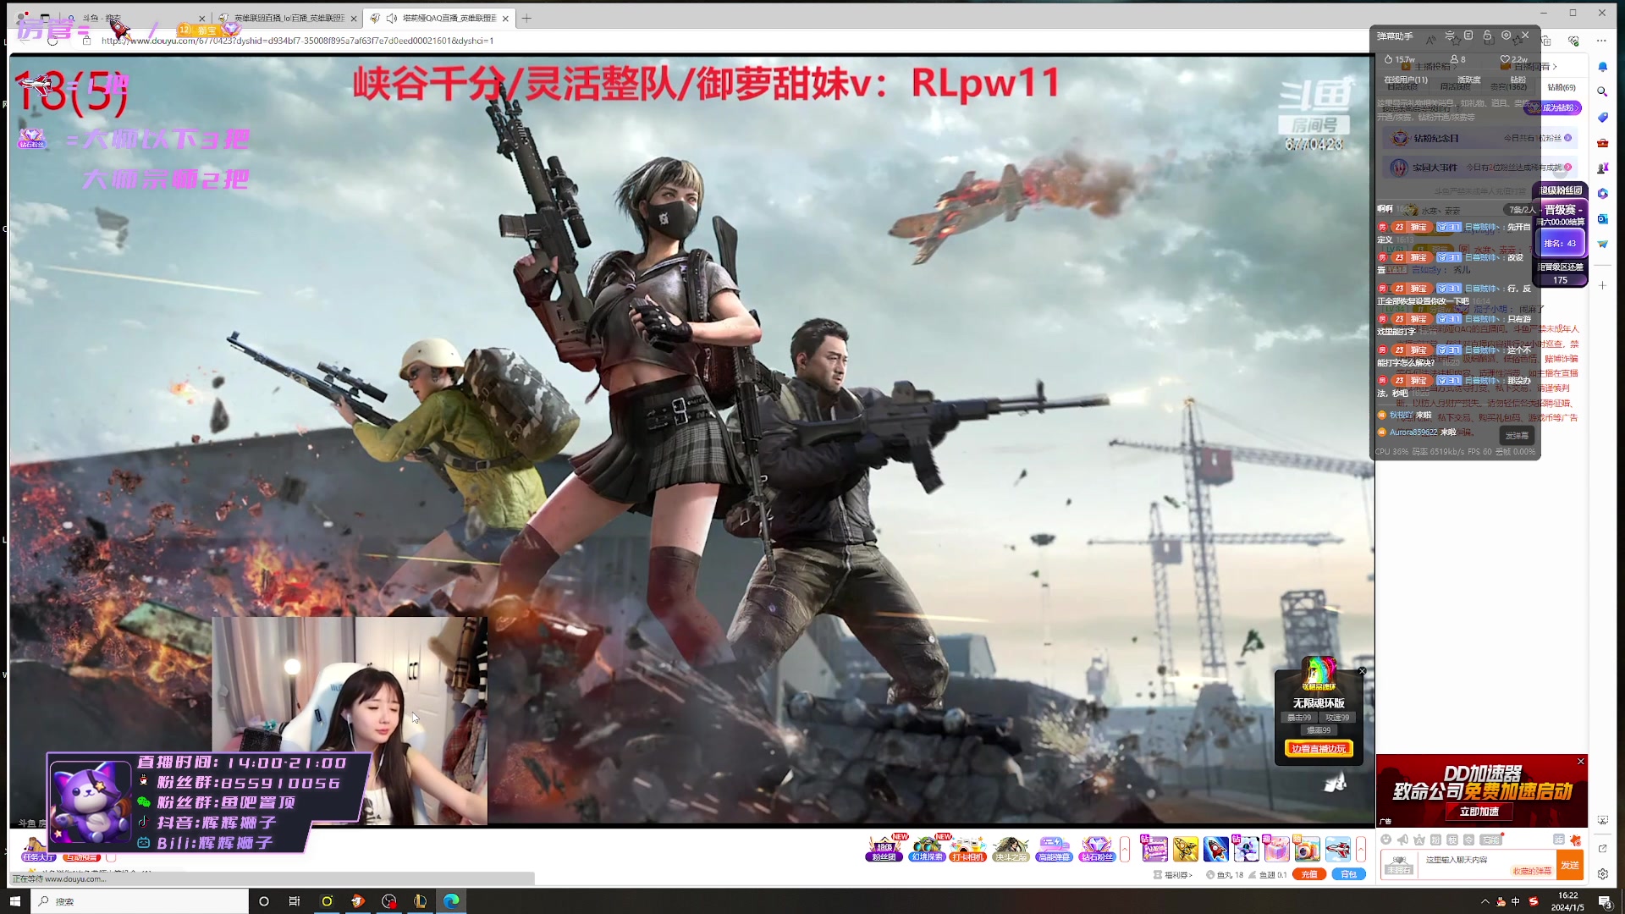Close the 无限魂环版 game ad
This screenshot has height=914, width=1625.
coord(1362,671)
